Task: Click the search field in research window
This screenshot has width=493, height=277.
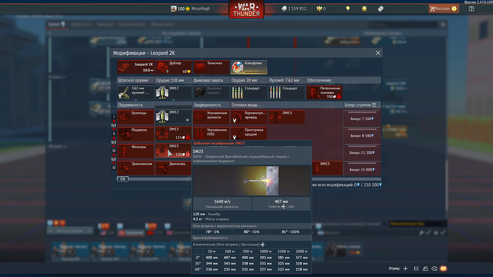Action: [x=402, y=24]
